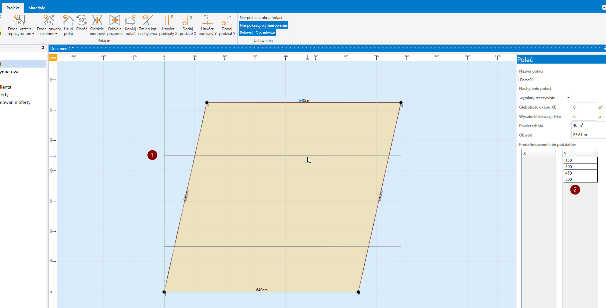Click Utwórz podziały X icon
The image size is (606, 308).
pyautogui.click(x=168, y=21)
